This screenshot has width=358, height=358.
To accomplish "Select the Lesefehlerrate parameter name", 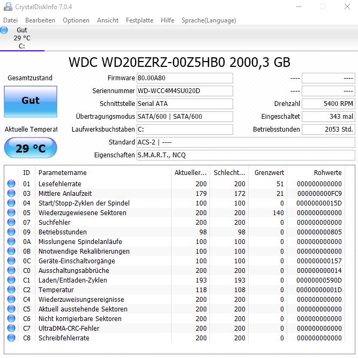I will [x=59, y=184].
